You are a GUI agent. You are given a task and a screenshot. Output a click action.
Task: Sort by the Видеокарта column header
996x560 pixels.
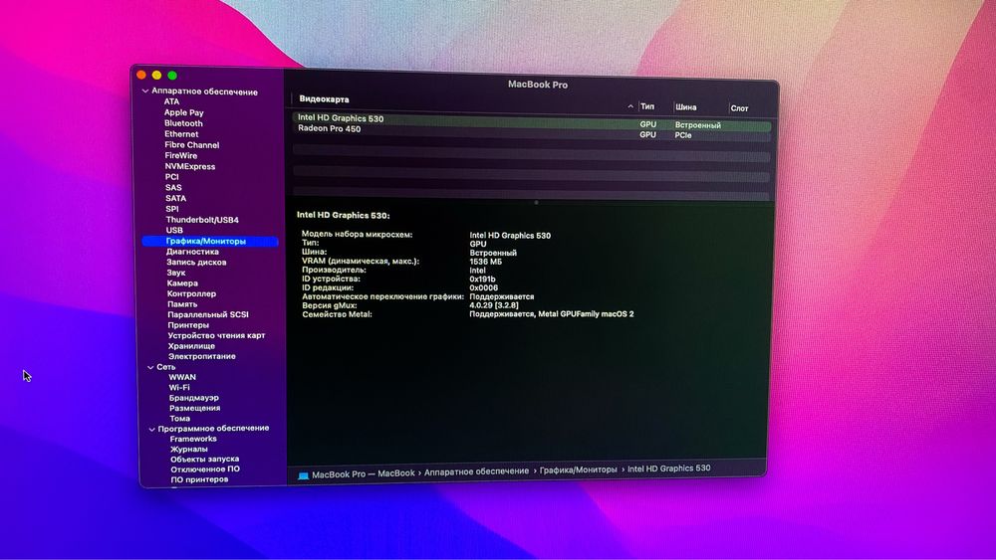[324, 98]
